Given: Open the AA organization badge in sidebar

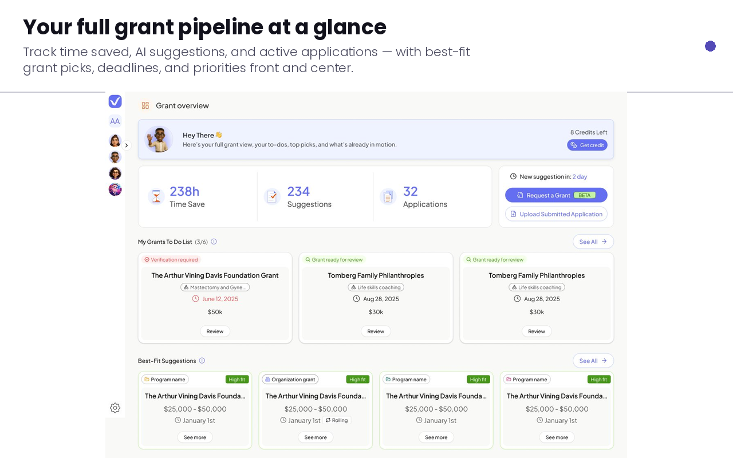Looking at the screenshot, I should (115, 121).
